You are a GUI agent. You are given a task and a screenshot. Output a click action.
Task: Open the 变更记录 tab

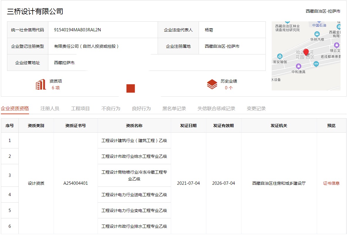point(256,109)
